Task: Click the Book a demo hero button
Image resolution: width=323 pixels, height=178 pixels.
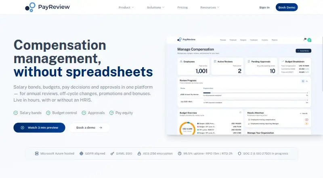Action: 89,127
